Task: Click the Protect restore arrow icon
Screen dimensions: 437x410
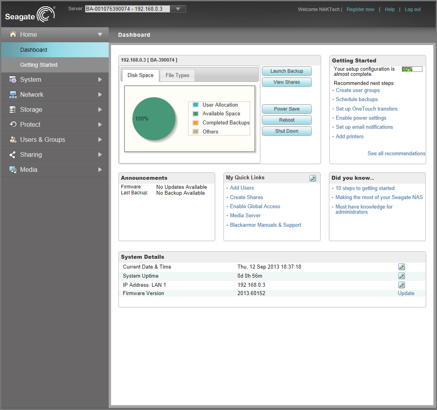Action: [x=13, y=124]
